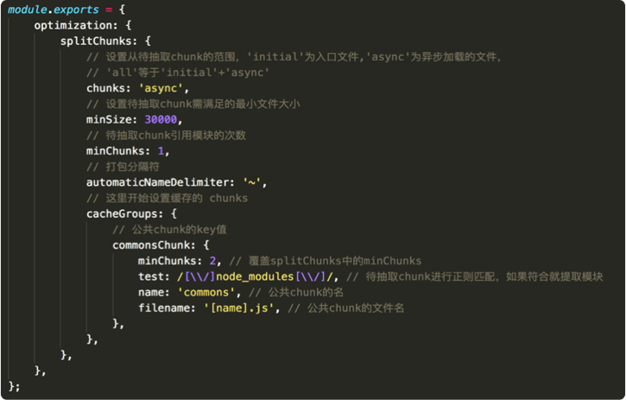626x400 pixels.
Task: Click the minSize property name
Action: pyautogui.click(x=111, y=119)
